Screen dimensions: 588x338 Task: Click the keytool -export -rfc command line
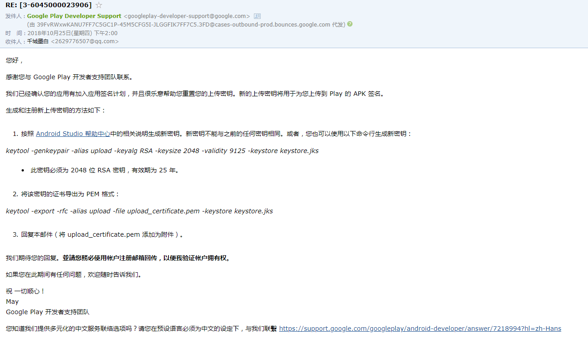139,211
